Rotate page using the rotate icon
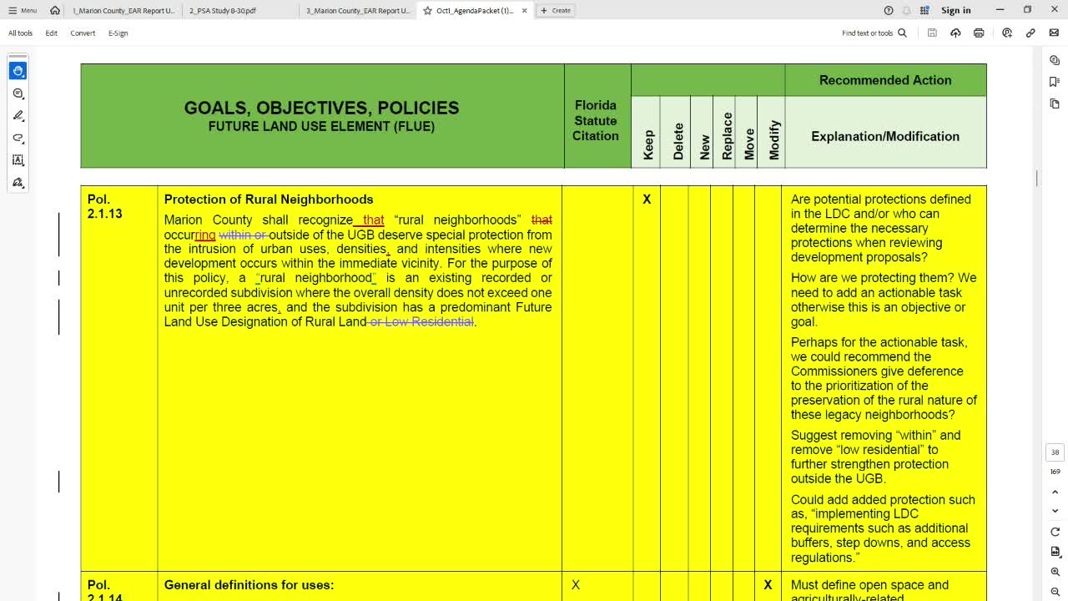 tap(1055, 532)
